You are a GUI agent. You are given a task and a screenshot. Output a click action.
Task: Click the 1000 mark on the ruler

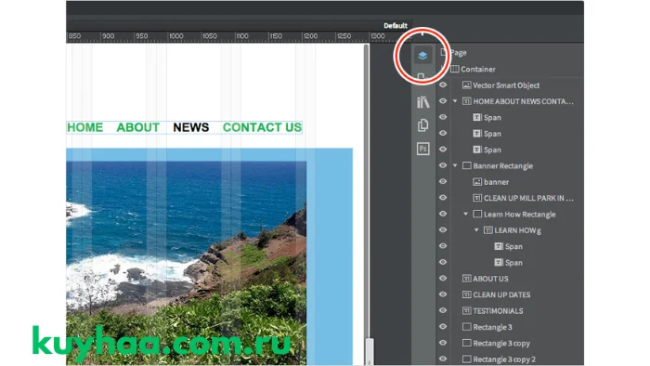[x=175, y=36]
